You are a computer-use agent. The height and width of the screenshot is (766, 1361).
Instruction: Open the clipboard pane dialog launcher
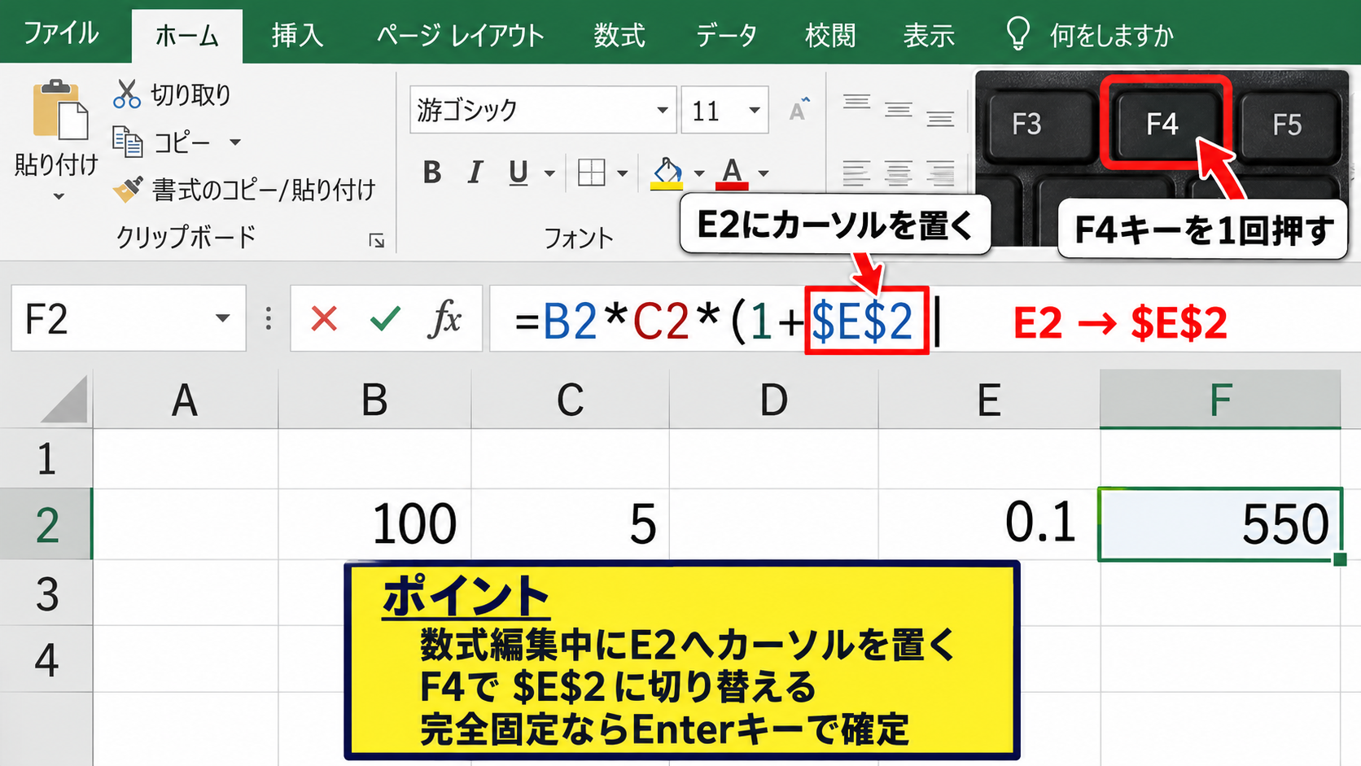click(x=376, y=240)
